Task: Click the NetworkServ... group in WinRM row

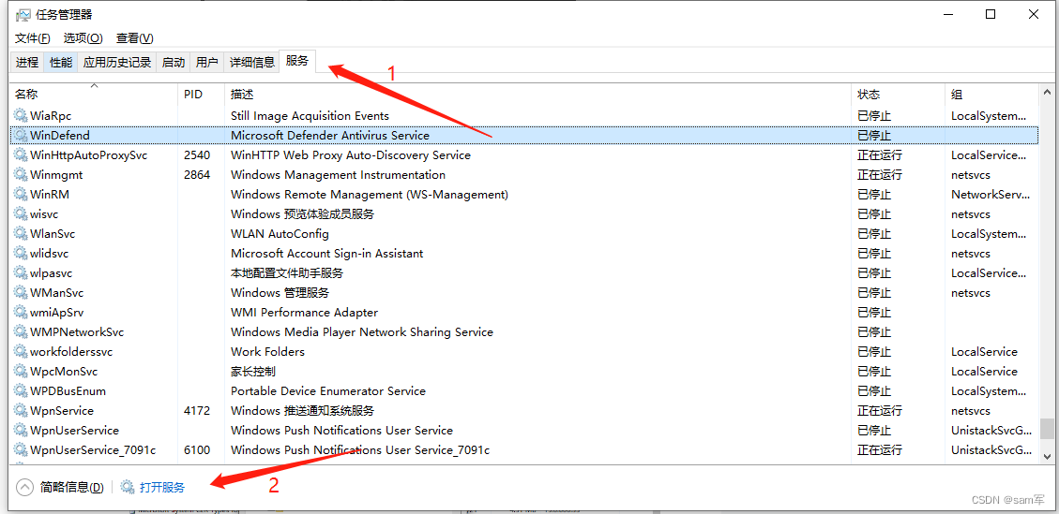Action: coord(991,194)
